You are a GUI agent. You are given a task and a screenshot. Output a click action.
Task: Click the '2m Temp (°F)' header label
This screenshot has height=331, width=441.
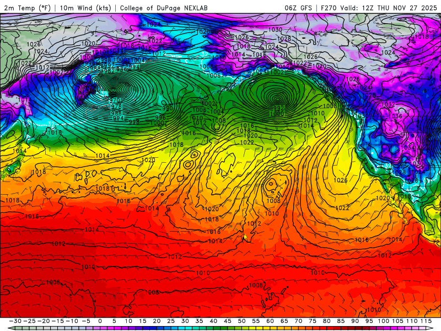[x=27, y=8]
